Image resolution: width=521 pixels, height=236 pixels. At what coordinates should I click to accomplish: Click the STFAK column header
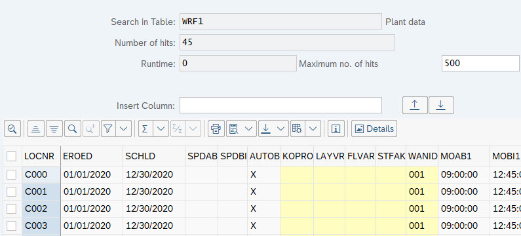tap(391, 156)
